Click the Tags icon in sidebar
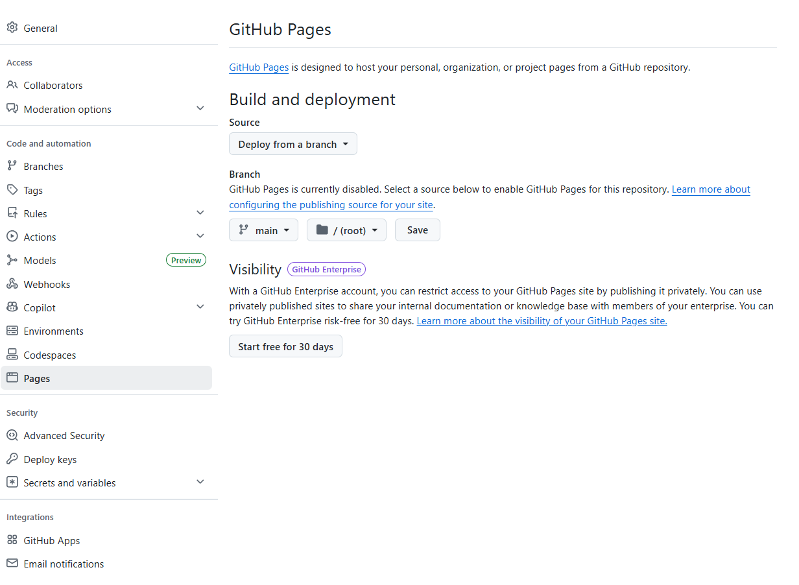This screenshot has width=799, height=585. tap(12, 190)
